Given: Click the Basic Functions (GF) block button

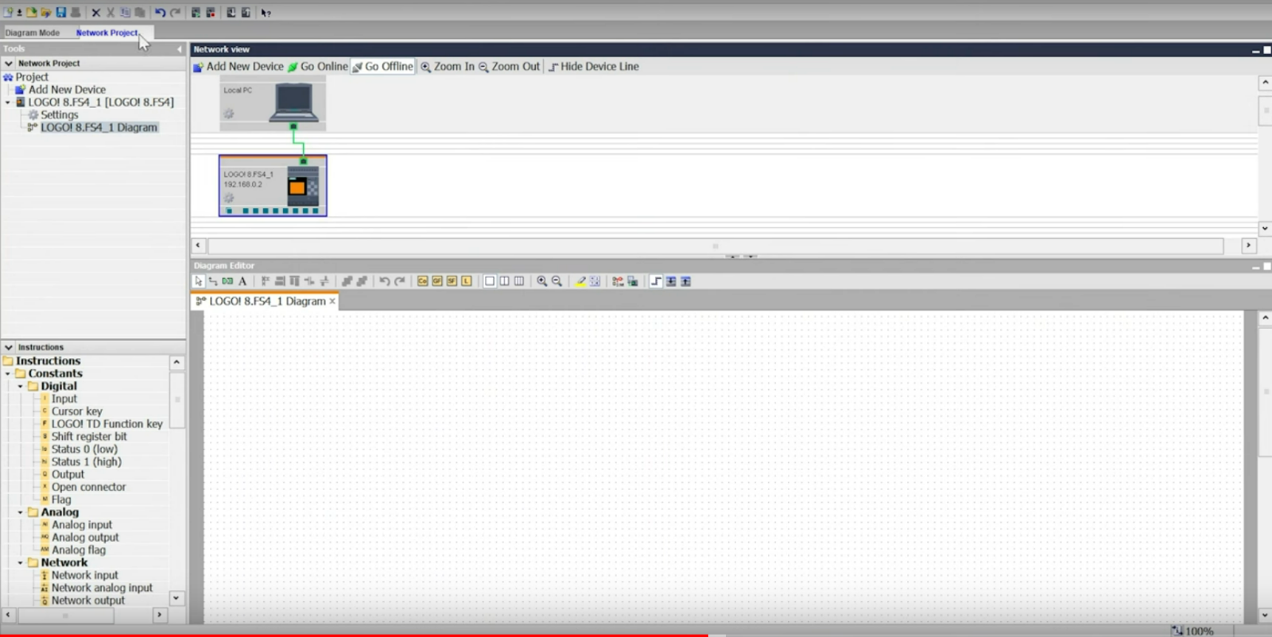Looking at the screenshot, I should pos(437,281).
